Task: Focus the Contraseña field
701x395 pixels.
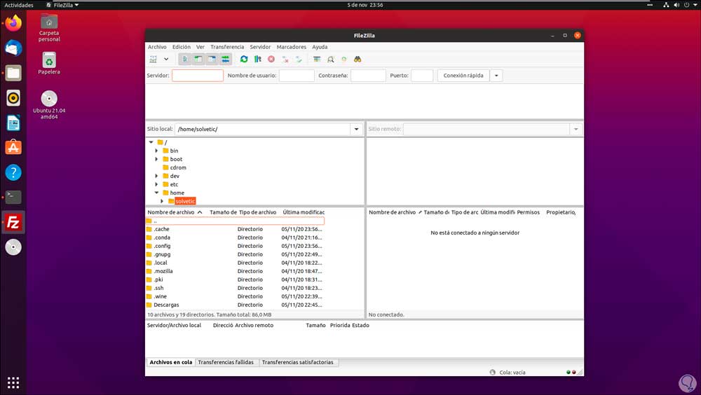Action: [368, 76]
